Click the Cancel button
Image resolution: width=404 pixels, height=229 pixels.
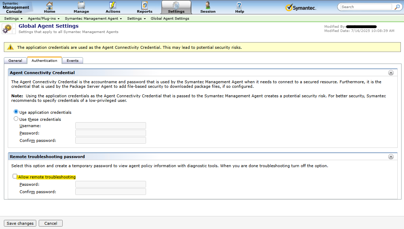[51, 223]
